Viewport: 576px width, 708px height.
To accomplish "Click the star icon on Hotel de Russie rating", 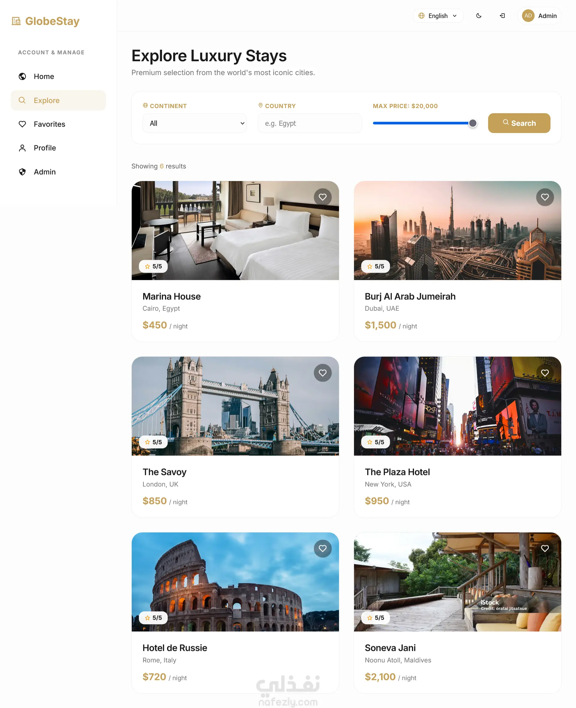I will tap(147, 618).
